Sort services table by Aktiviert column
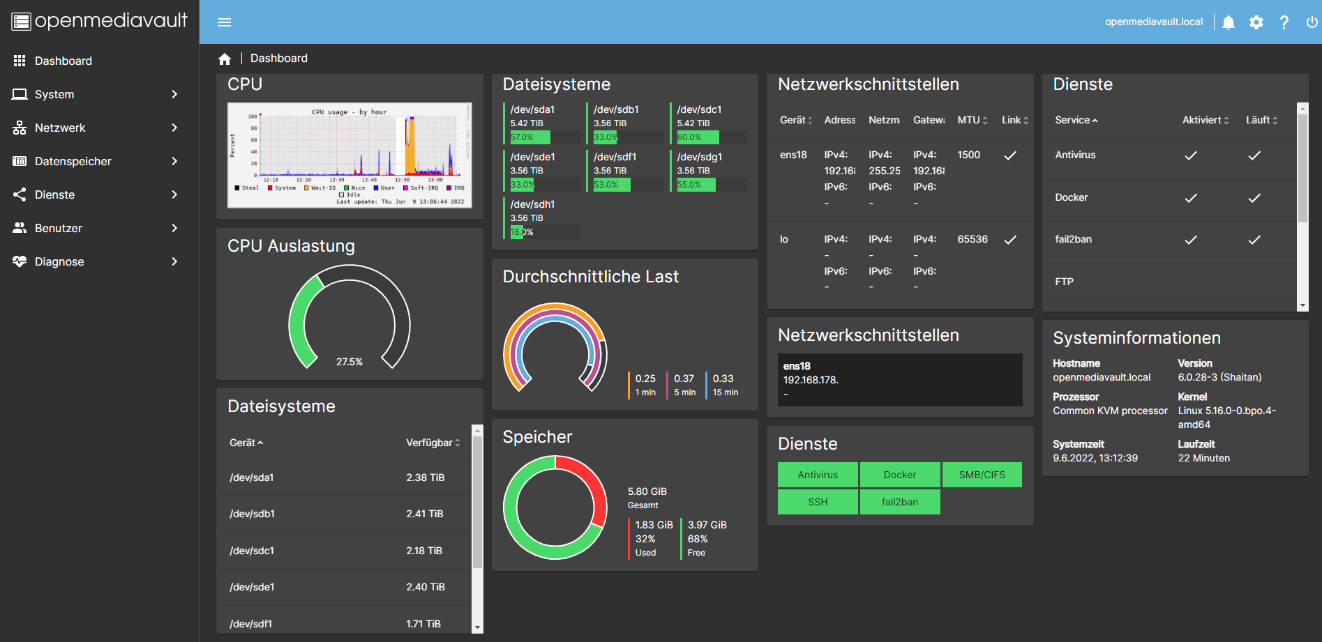The width and height of the screenshot is (1322, 642). (x=1205, y=120)
